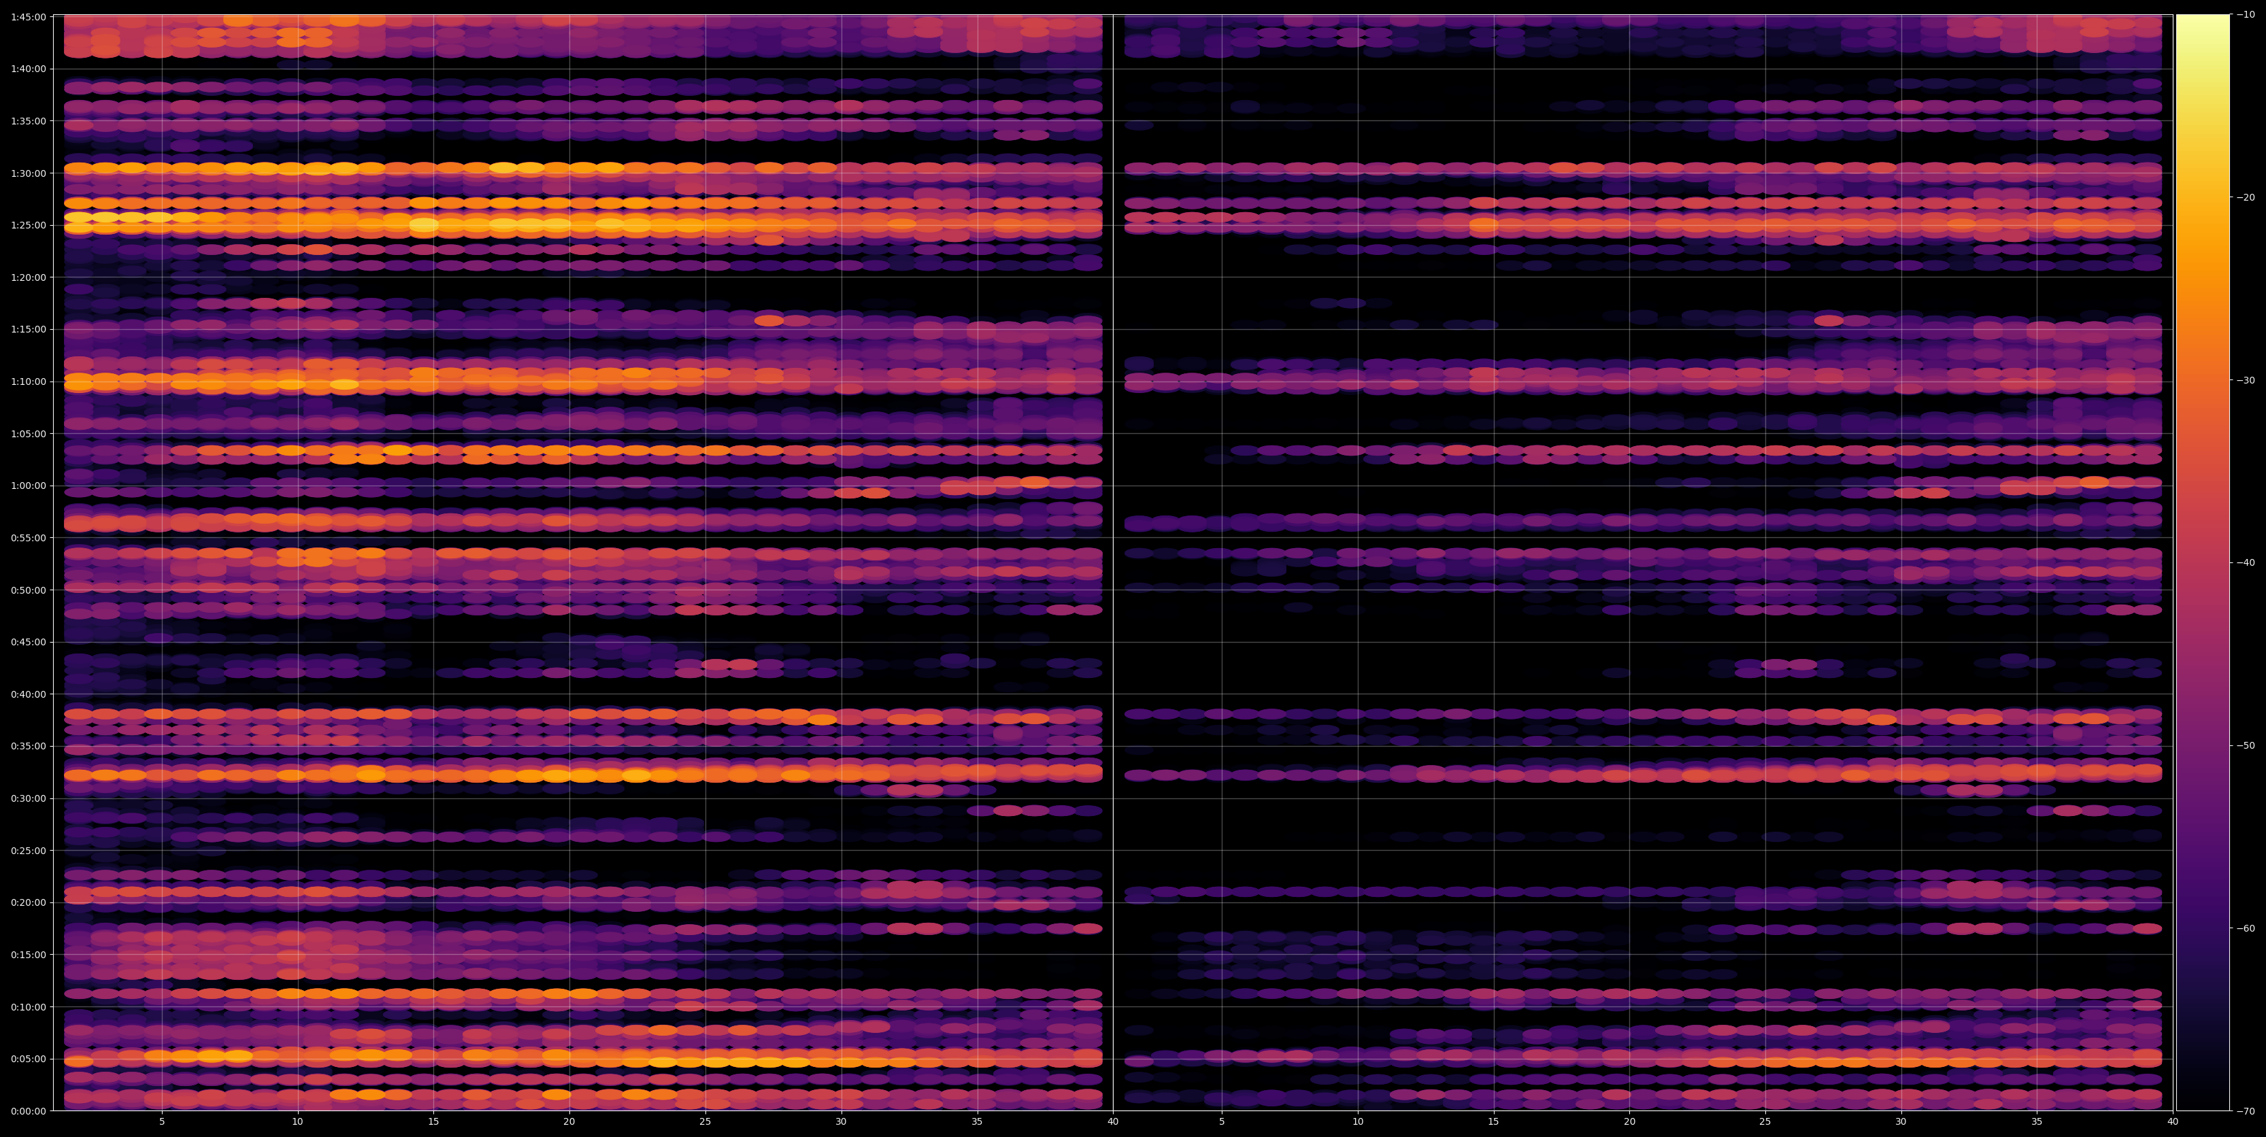Click the −70 colorbar tick label
Viewport: 2266px width, 1137px height.
coord(2245,1111)
